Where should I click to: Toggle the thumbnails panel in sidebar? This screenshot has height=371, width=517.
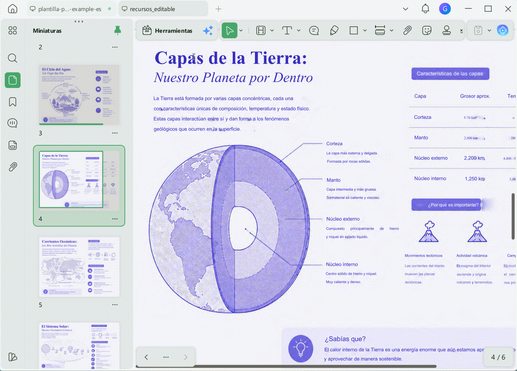[13, 80]
